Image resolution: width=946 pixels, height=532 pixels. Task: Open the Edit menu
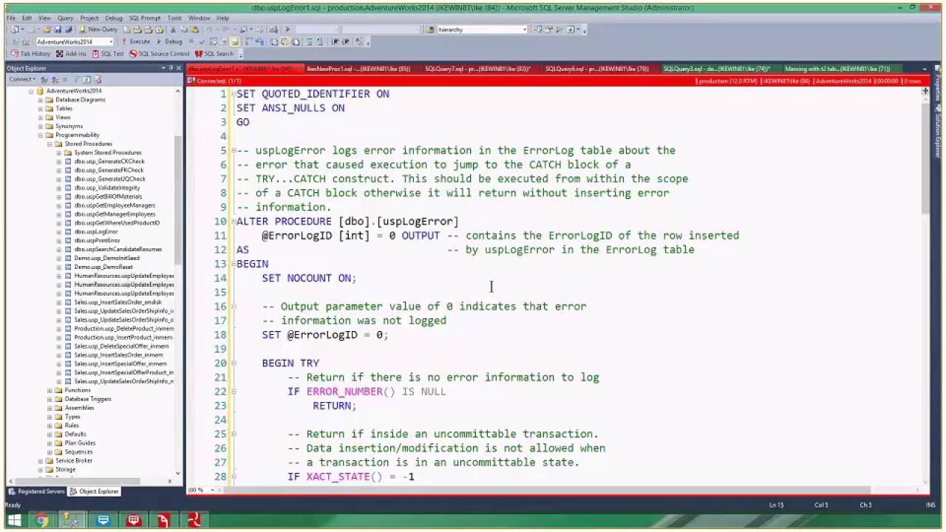(x=27, y=18)
